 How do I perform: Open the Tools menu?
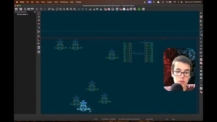pos(56,2)
